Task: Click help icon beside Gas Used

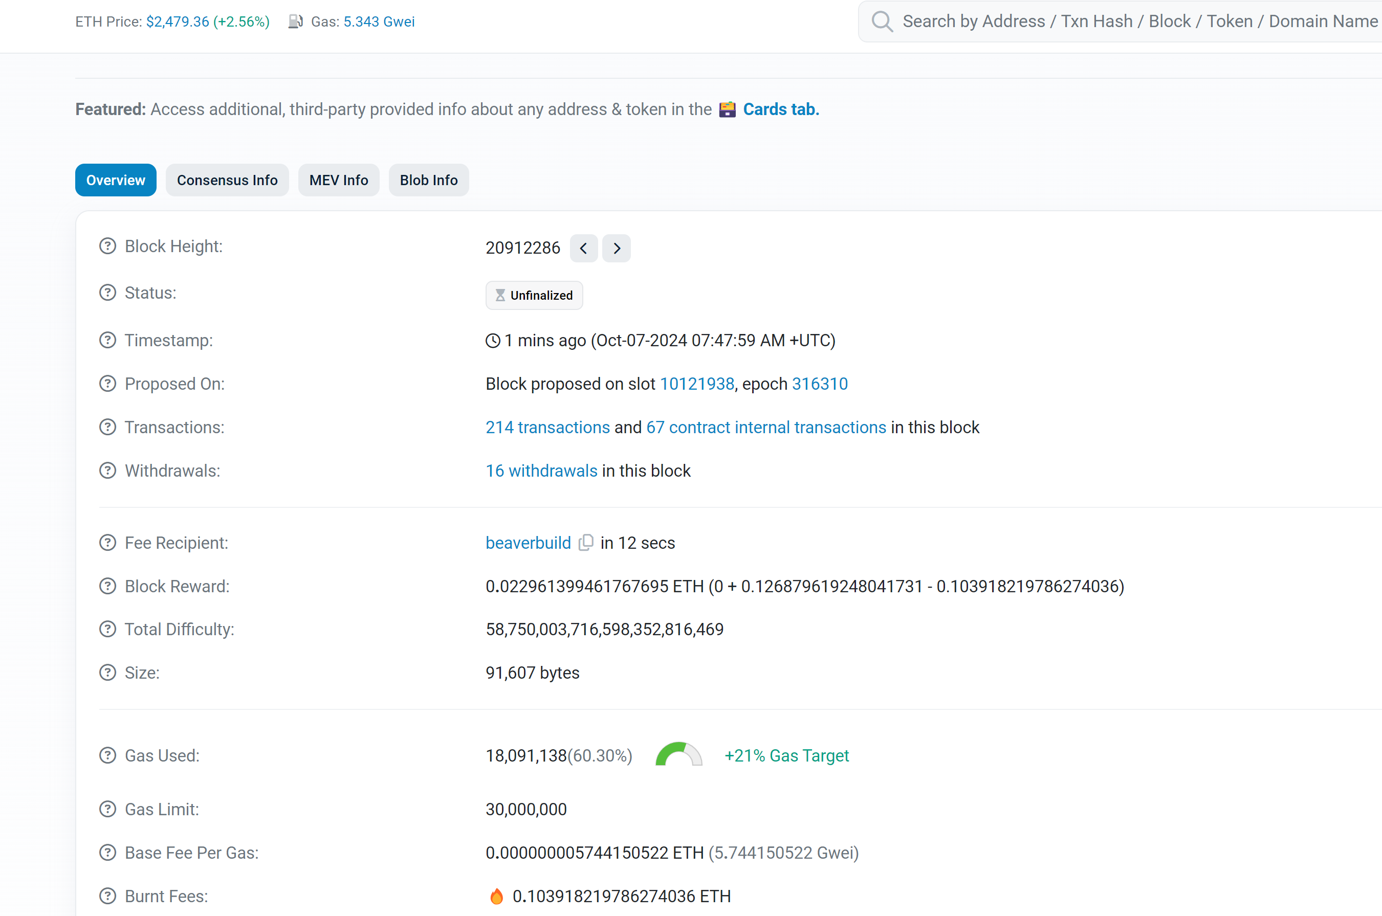Action: [x=107, y=755]
